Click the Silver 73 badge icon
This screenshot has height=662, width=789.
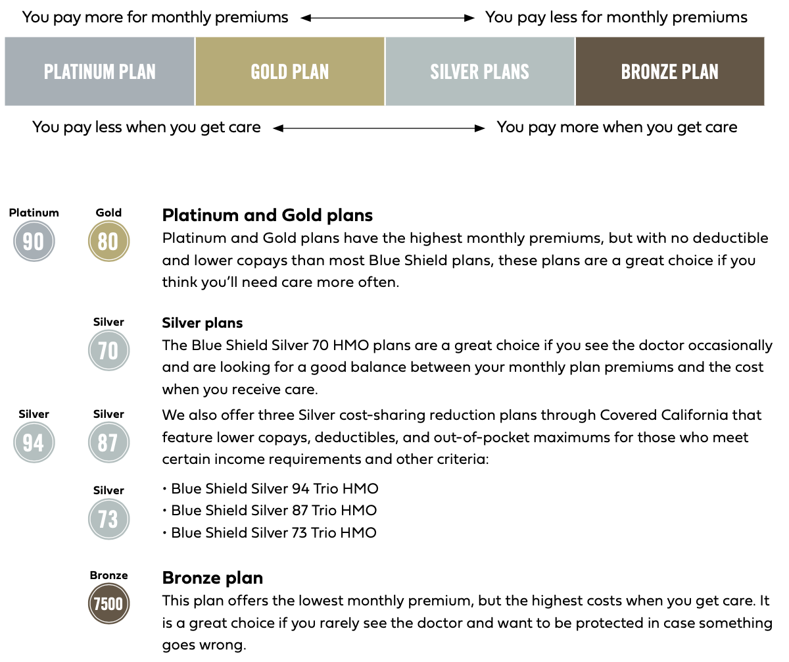click(108, 519)
